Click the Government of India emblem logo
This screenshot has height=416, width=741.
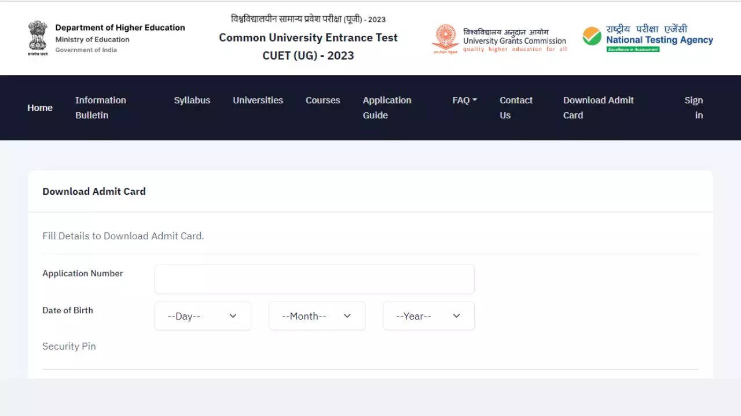coord(38,38)
